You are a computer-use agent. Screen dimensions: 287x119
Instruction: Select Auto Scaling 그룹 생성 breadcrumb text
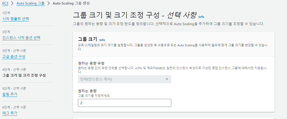pyautogui.click(x=71, y=3)
